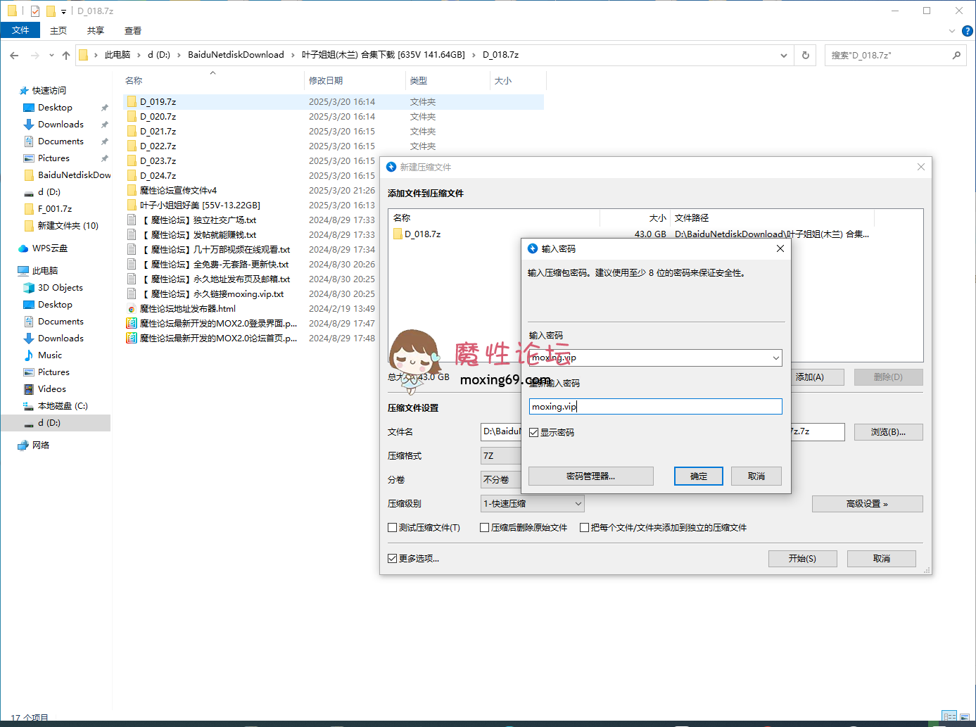The height and width of the screenshot is (727, 976).
Task: Click the up-one-level arrow icon
Action: click(x=66, y=55)
